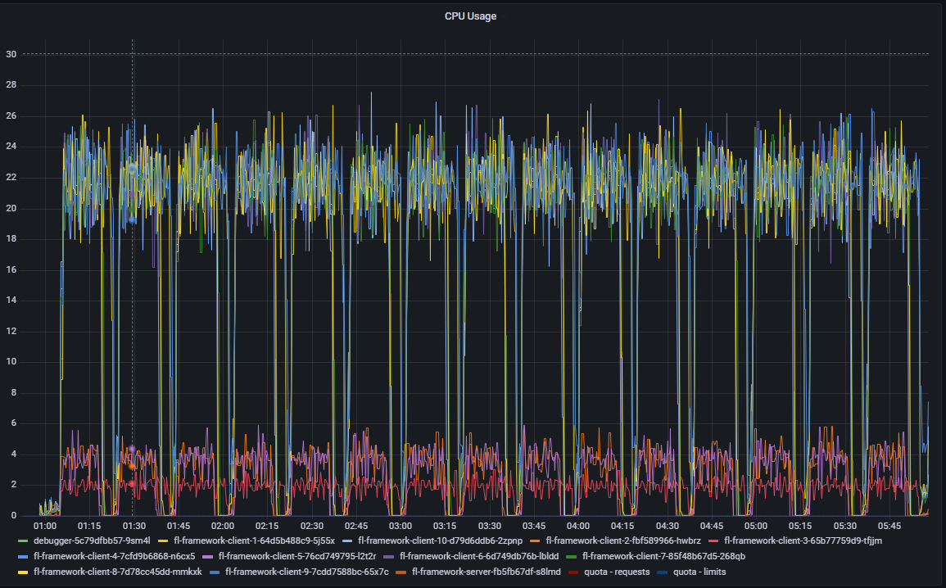Isolate the fl-framework-client-1 series label
The image size is (946, 588).
click(254, 541)
